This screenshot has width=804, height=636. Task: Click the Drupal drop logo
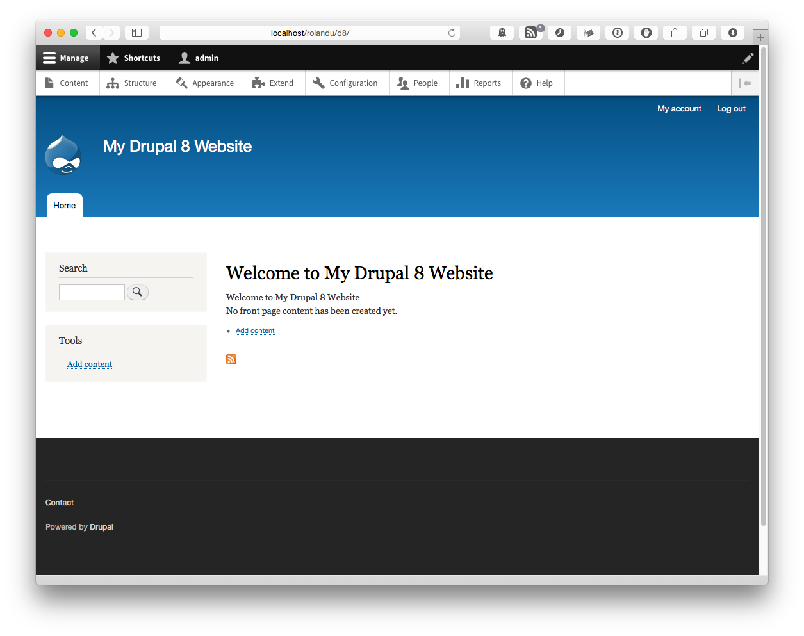point(63,154)
